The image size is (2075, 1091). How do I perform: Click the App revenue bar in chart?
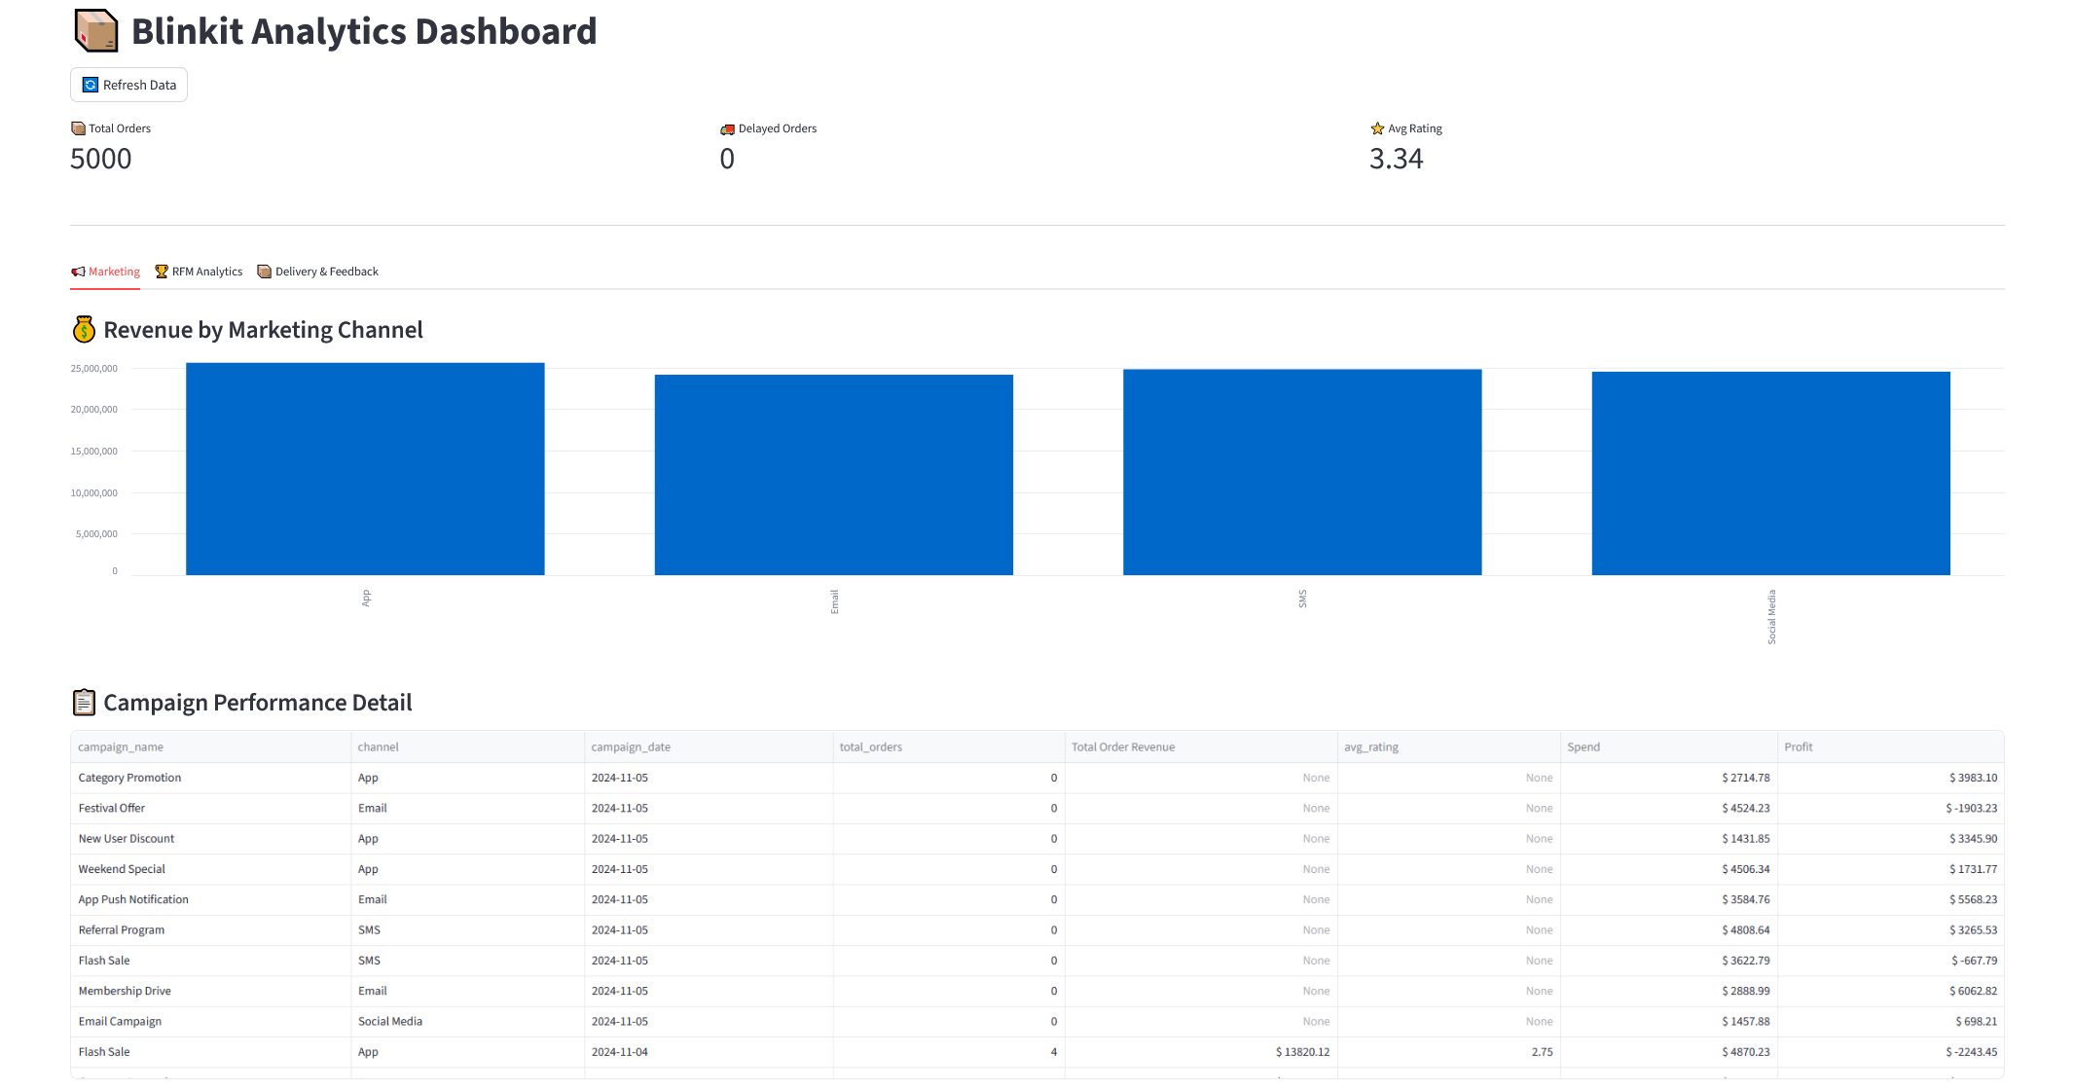pyautogui.click(x=365, y=469)
